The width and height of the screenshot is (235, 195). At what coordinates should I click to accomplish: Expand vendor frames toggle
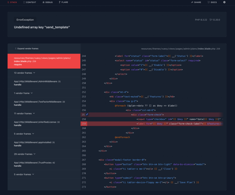[26, 48]
